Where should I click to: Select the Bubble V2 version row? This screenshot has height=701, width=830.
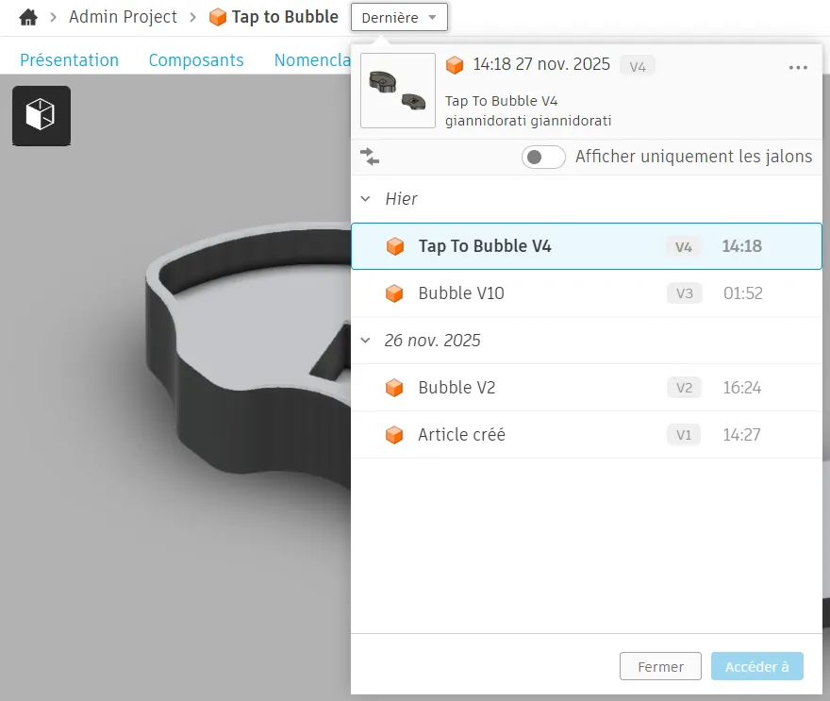(587, 388)
